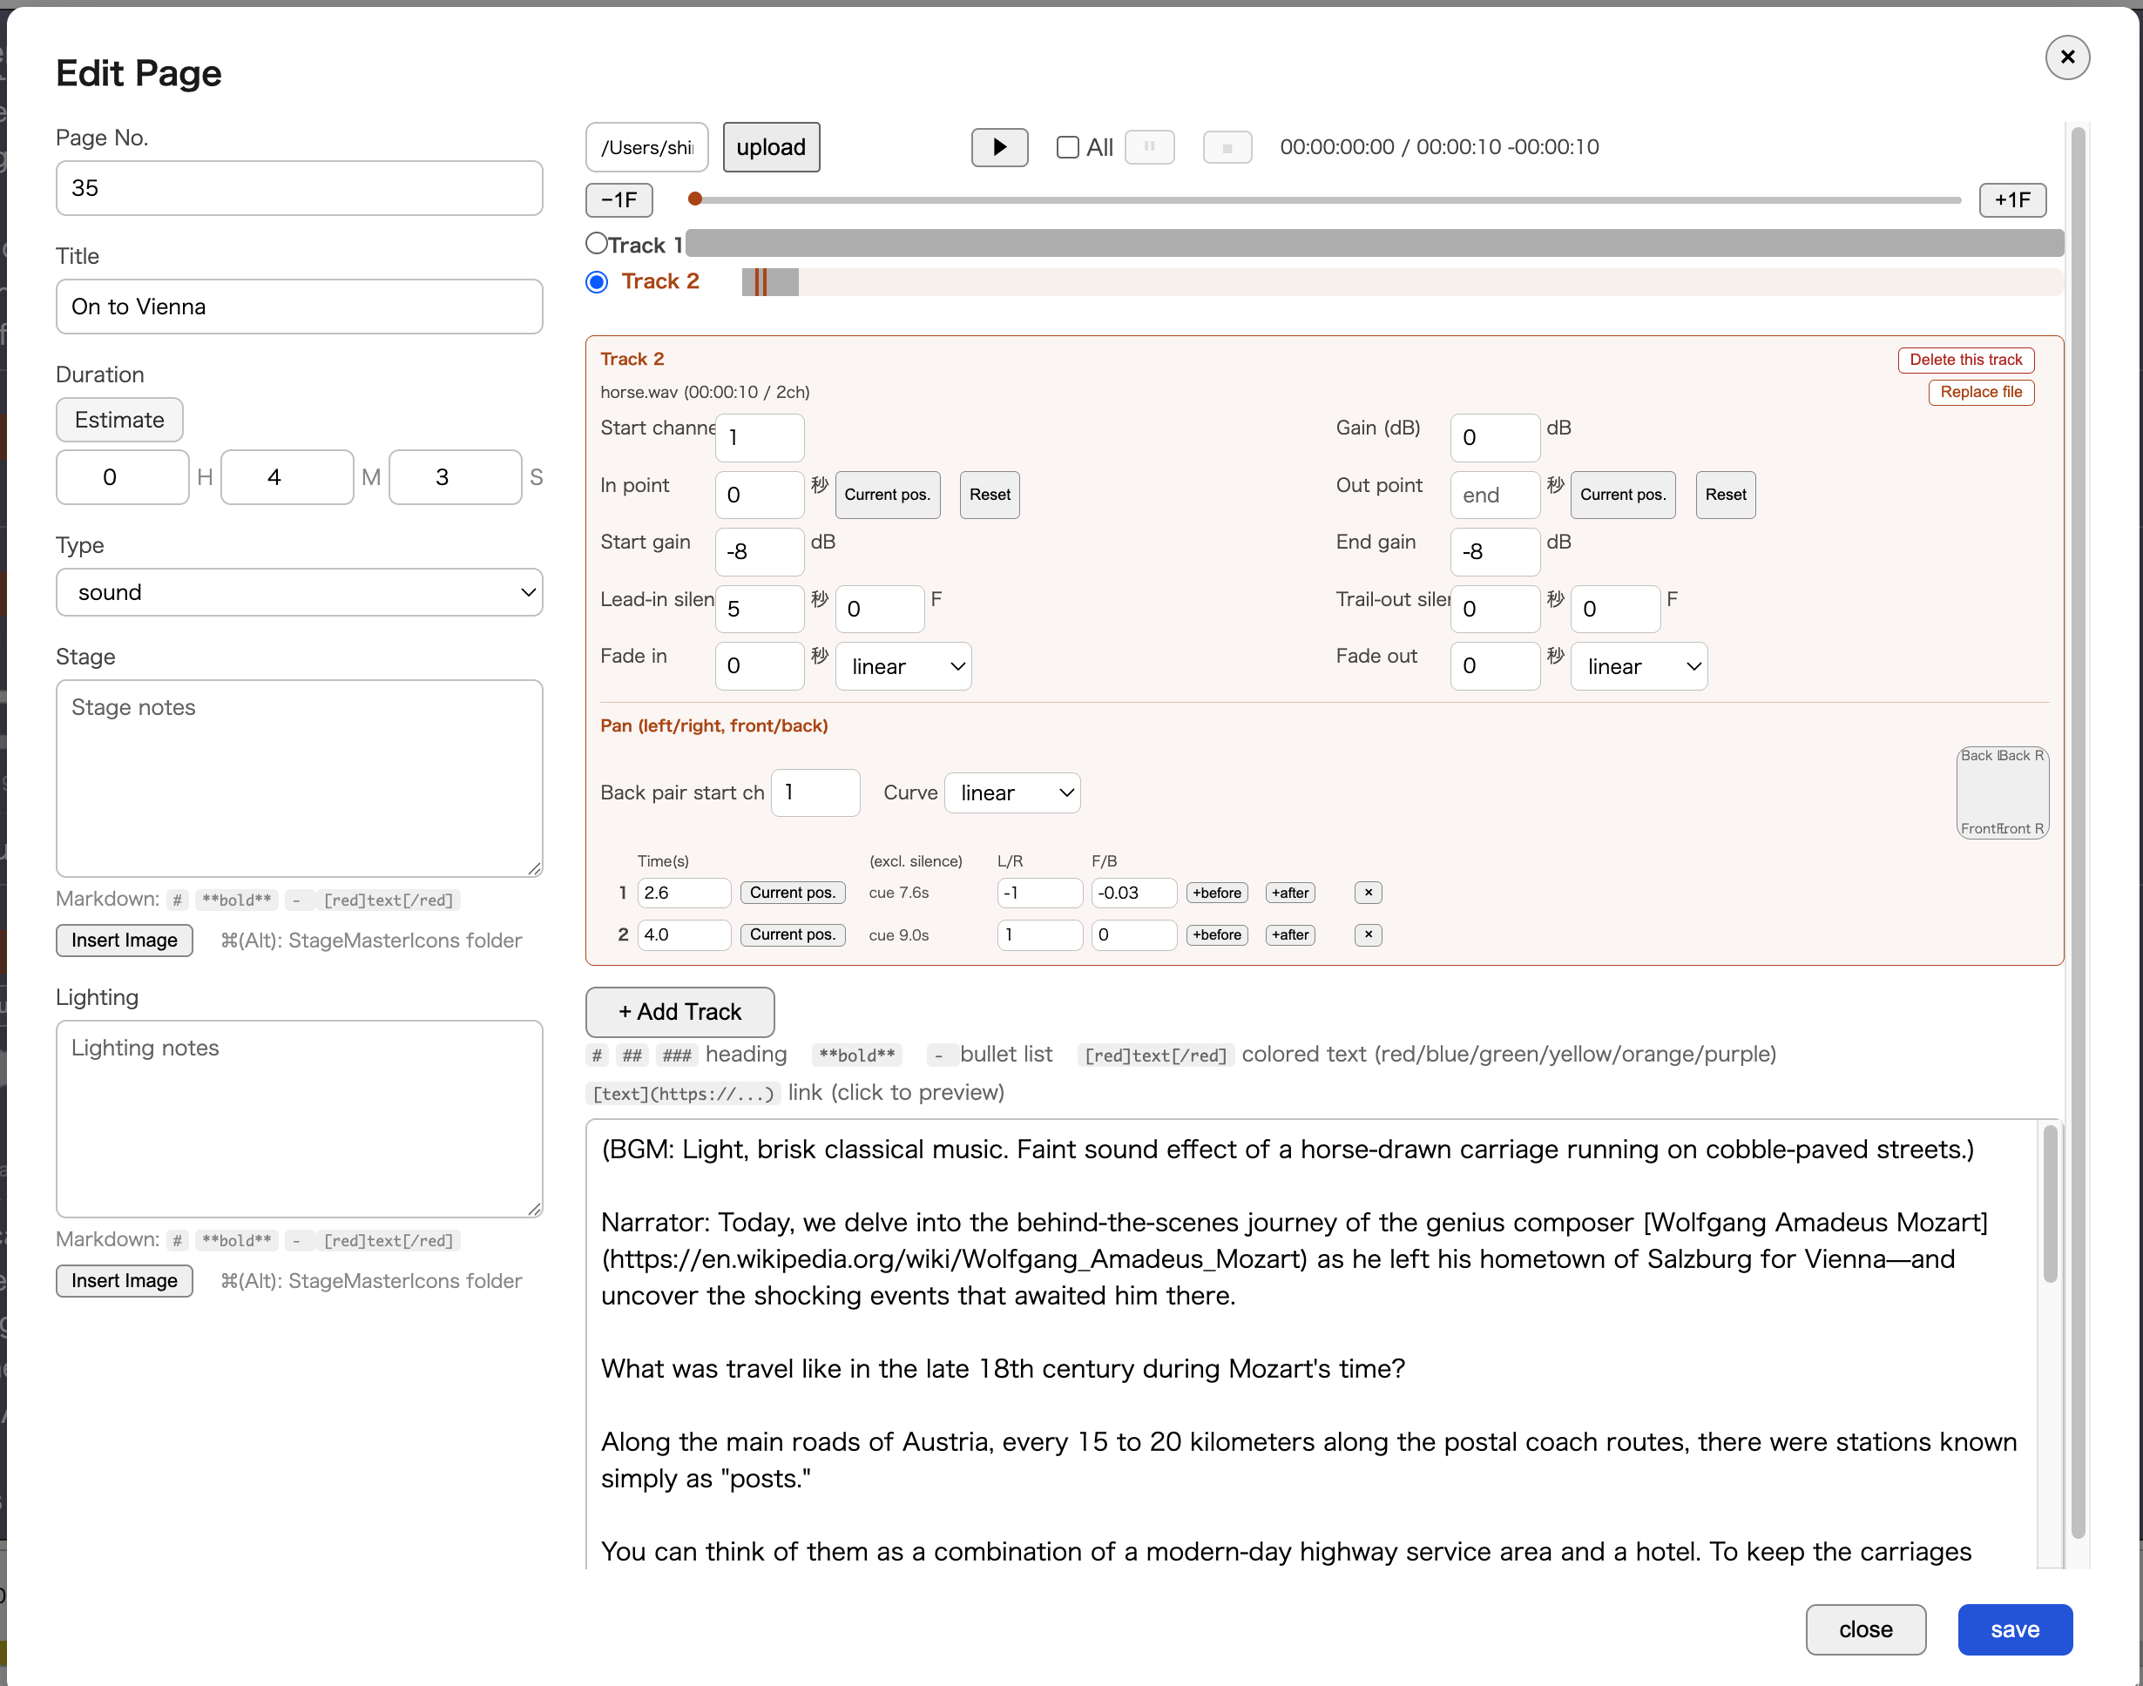
Task: Step back one frame with −1F
Action: [x=619, y=199]
